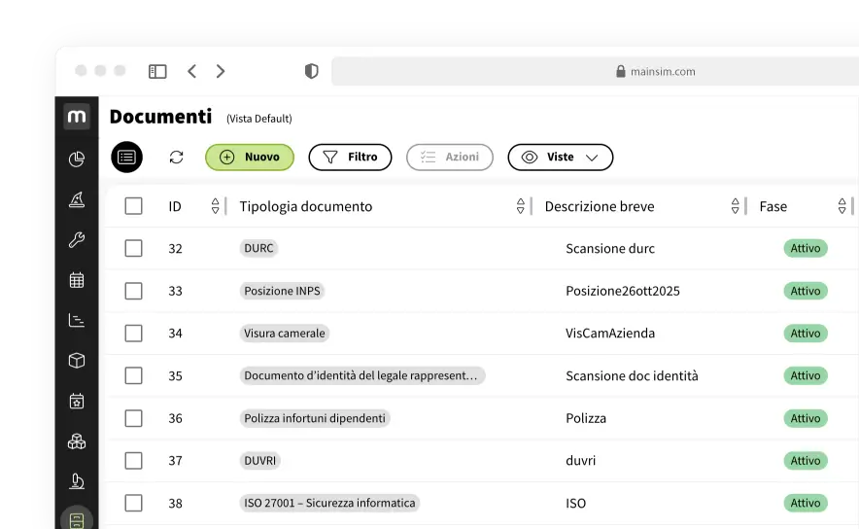This screenshot has height=529, width=859.
Task: Open the Filtro filter button
Action: 350,158
